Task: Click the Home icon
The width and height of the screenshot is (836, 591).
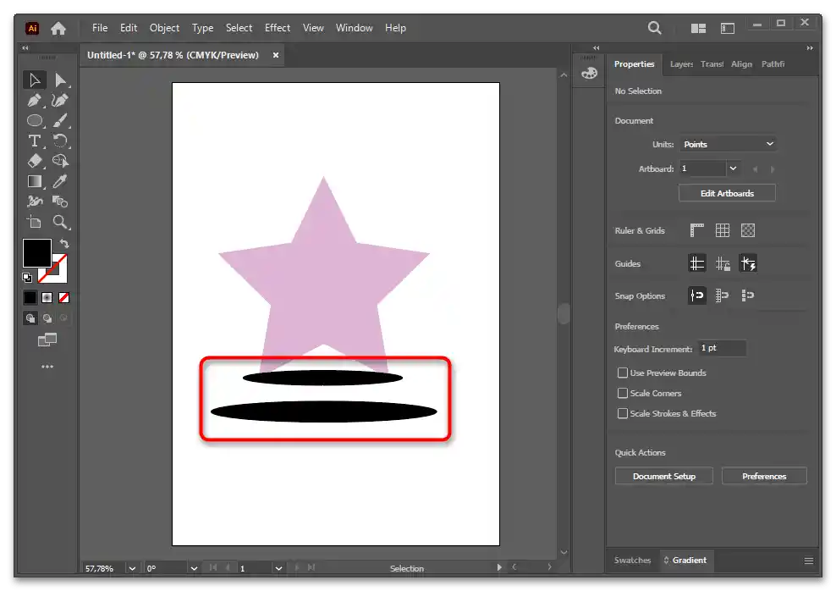Action: pyautogui.click(x=58, y=28)
